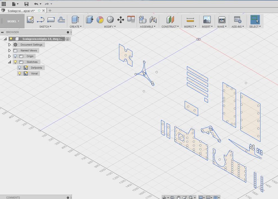Click the Save icon in top bar
The width and height of the screenshot is (278, 199).
point(26,4)
